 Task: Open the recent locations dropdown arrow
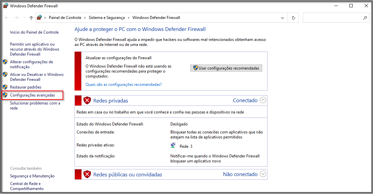[x=24, y=18]
